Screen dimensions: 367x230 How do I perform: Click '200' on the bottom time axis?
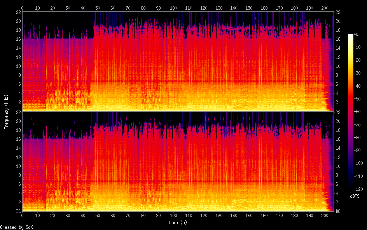[x=325, y=216]
